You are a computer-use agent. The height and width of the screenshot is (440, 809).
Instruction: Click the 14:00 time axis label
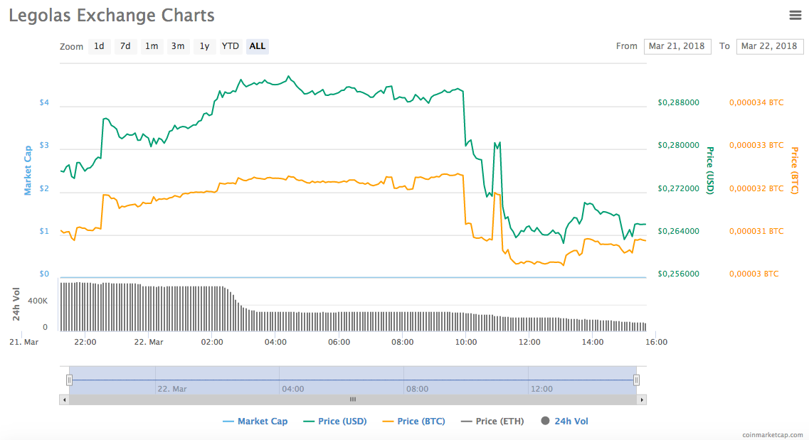(x=593, y=342)
